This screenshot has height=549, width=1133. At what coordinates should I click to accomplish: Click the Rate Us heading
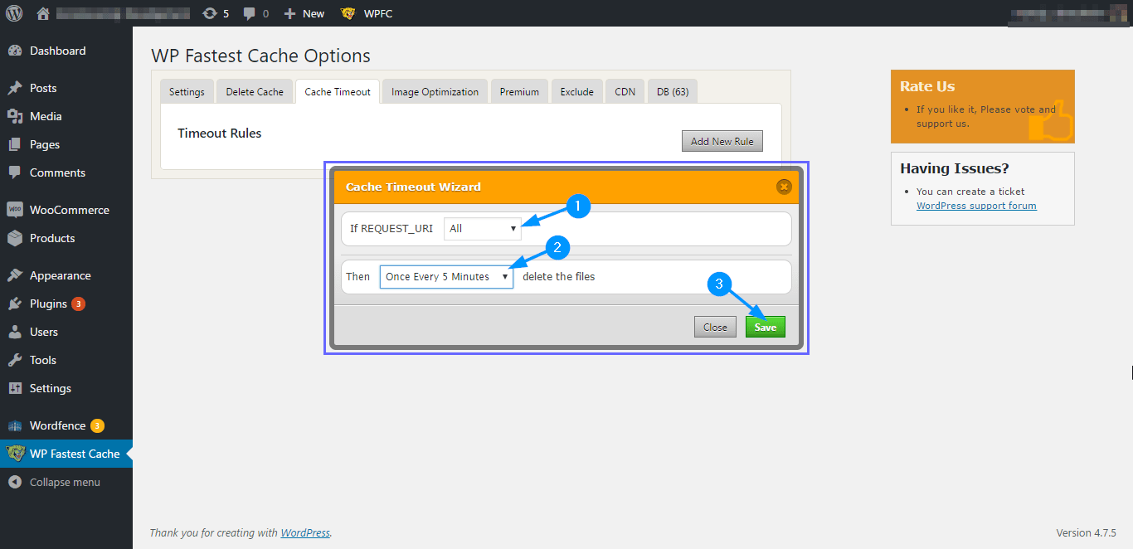pos(927,86)
